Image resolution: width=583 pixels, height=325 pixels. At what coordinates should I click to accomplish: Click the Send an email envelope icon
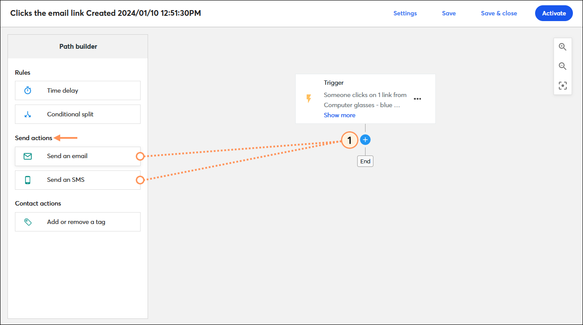[28, 156]
